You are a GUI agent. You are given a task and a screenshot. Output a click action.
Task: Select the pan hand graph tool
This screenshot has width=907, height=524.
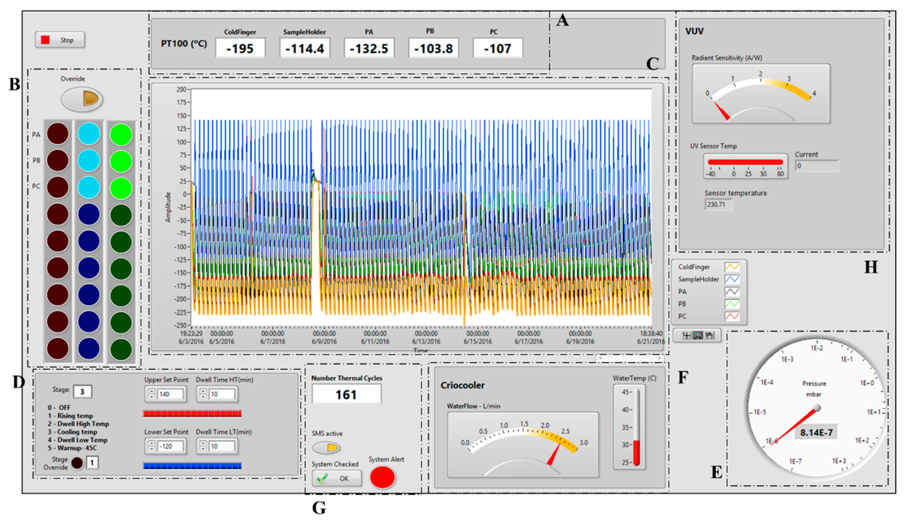pyautogui.click(x=709, y=335)
